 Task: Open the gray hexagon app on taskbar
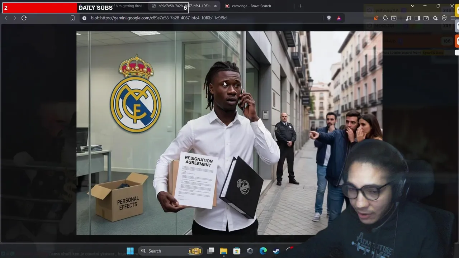250,251
